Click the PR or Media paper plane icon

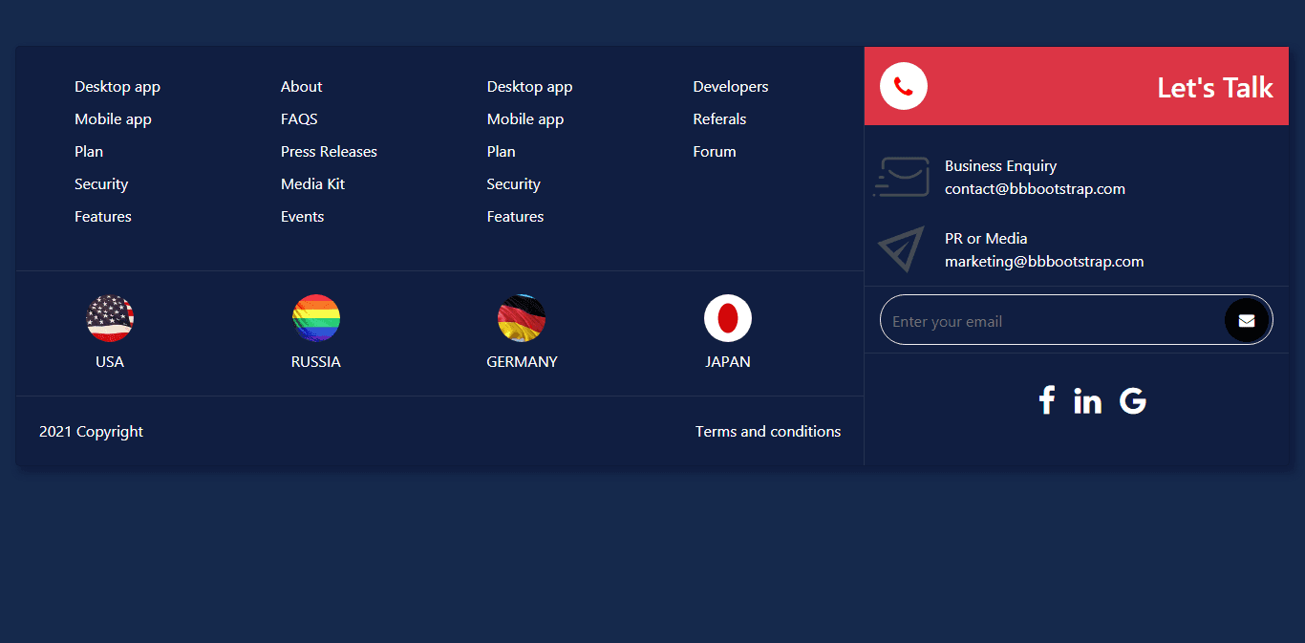901,249
